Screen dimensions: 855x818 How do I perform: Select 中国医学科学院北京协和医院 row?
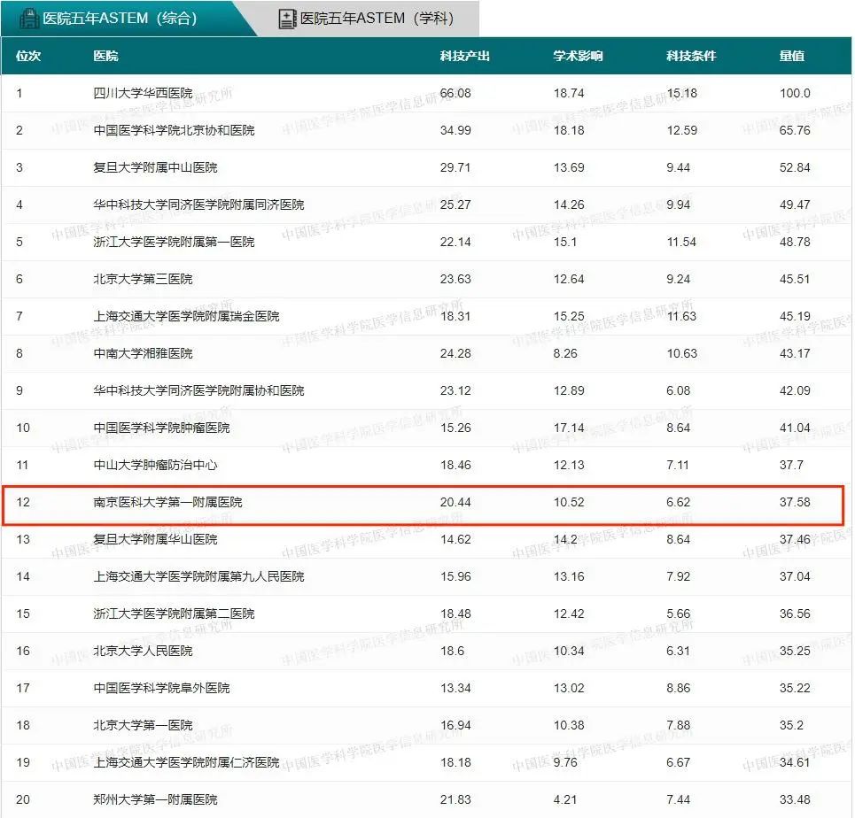(x=426, y=130)
